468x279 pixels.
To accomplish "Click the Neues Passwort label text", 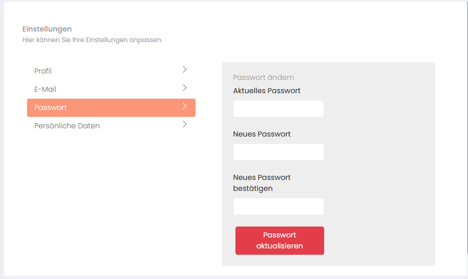I will [261, 134].
